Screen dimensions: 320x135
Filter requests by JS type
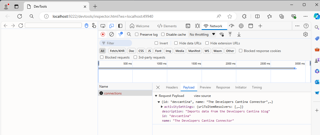pyautogui.click(x=149, y=51)
